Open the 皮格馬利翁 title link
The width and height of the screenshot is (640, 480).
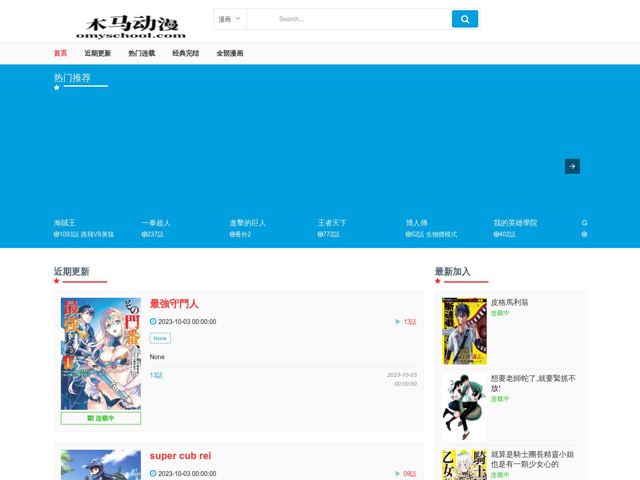pos(510,302)
